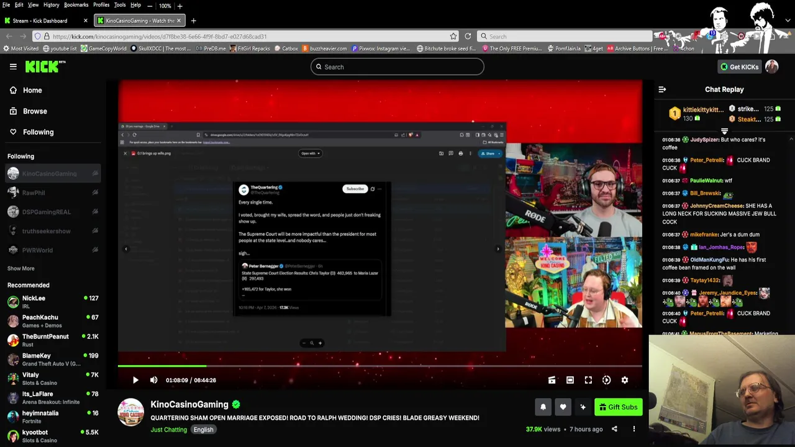
Task: Reload the page
Action: pyautogui.click(x=468, y=36)
